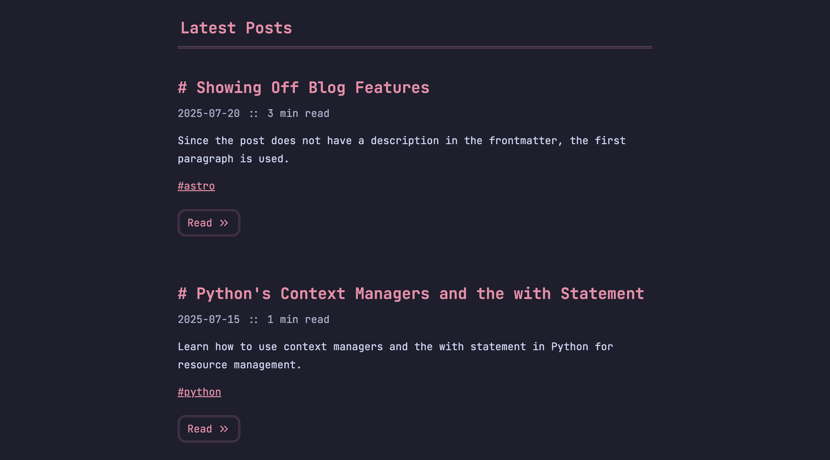This screenshot has height=460, width=830.
Task: Open Python's Context Managers post title
Action: pos(420,294)
